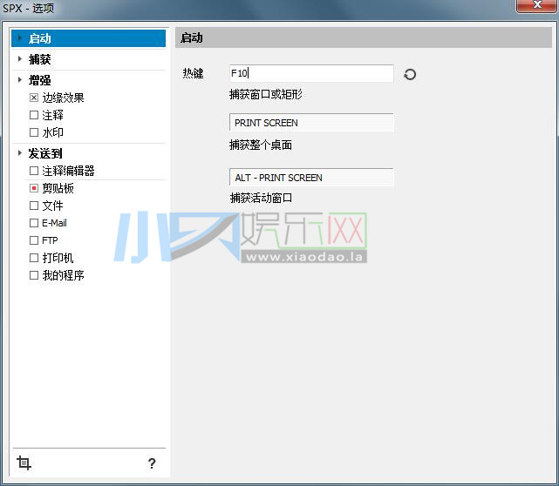Click the ALT - PRINT SCREEN field
The image size is (559, 486).
310,178
